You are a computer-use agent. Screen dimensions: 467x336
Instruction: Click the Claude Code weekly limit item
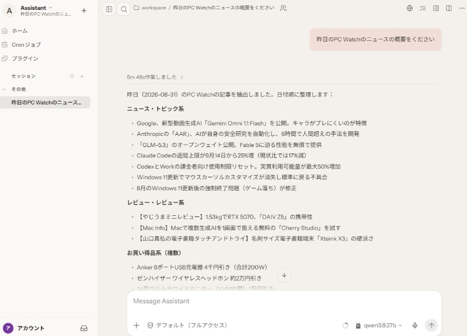(222, 156)
